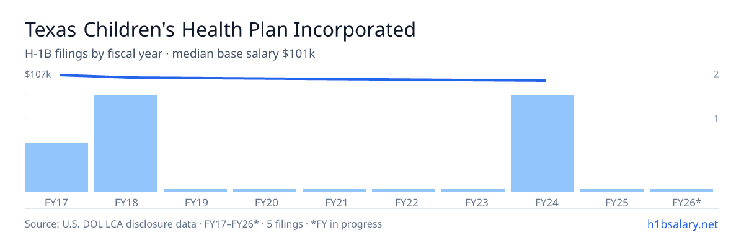744x248 pixels.
Task: Click the FY24 axis label
Action: point(542,203)
